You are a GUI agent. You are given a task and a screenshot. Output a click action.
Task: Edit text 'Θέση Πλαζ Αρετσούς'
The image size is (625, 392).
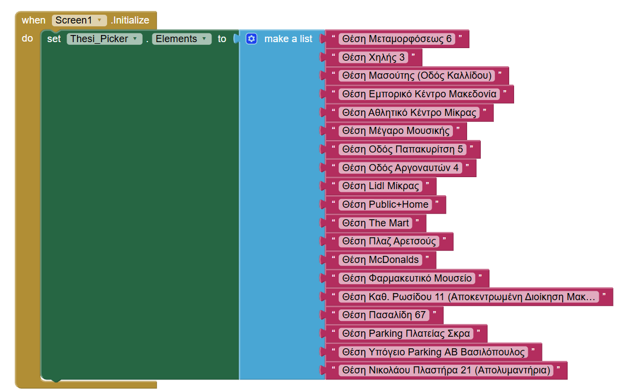(389, 241)
